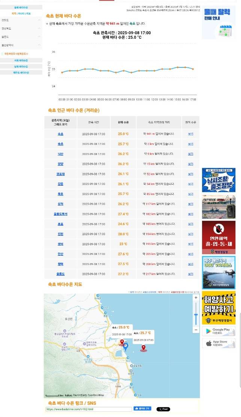Screen dimensions: 241x417
Task: Open the 서해 바다수온 menu
Action: 21,60
